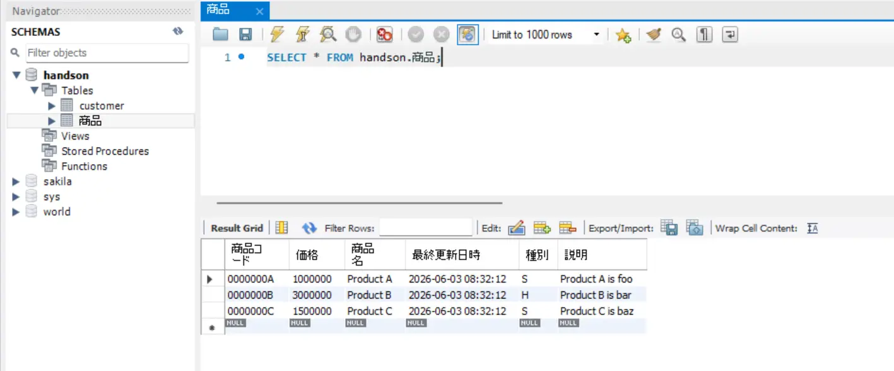Execute statement under cursor lightning icon
This screenshot has width=894, height=371.
[x=302, y=35]
